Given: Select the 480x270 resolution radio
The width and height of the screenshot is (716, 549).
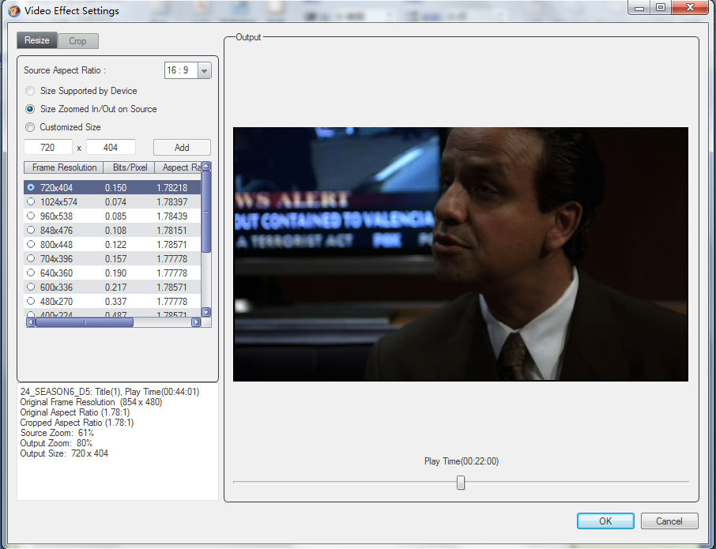Looking at the screenshot, I should coord(31,301).
